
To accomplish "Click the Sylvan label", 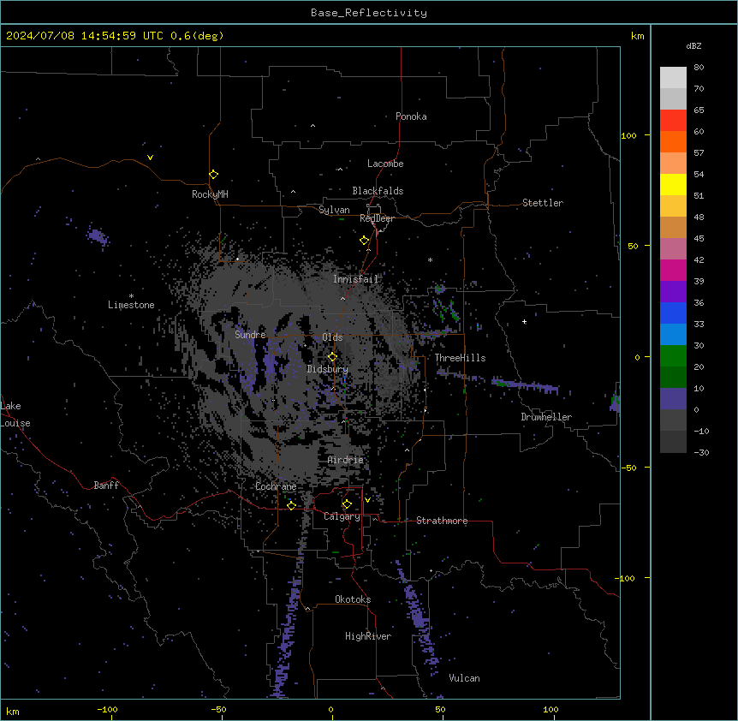I will 334,210.
